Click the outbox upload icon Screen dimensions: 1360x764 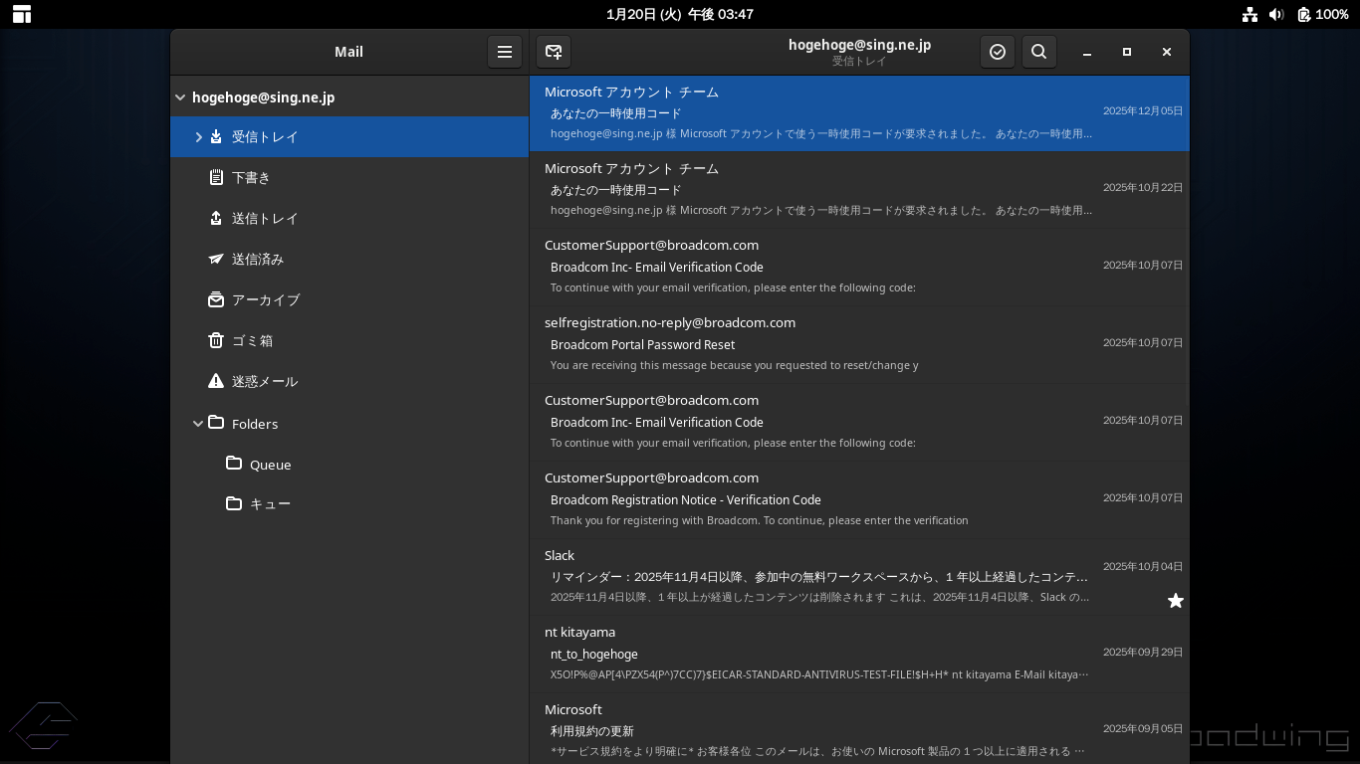point(216,218)
